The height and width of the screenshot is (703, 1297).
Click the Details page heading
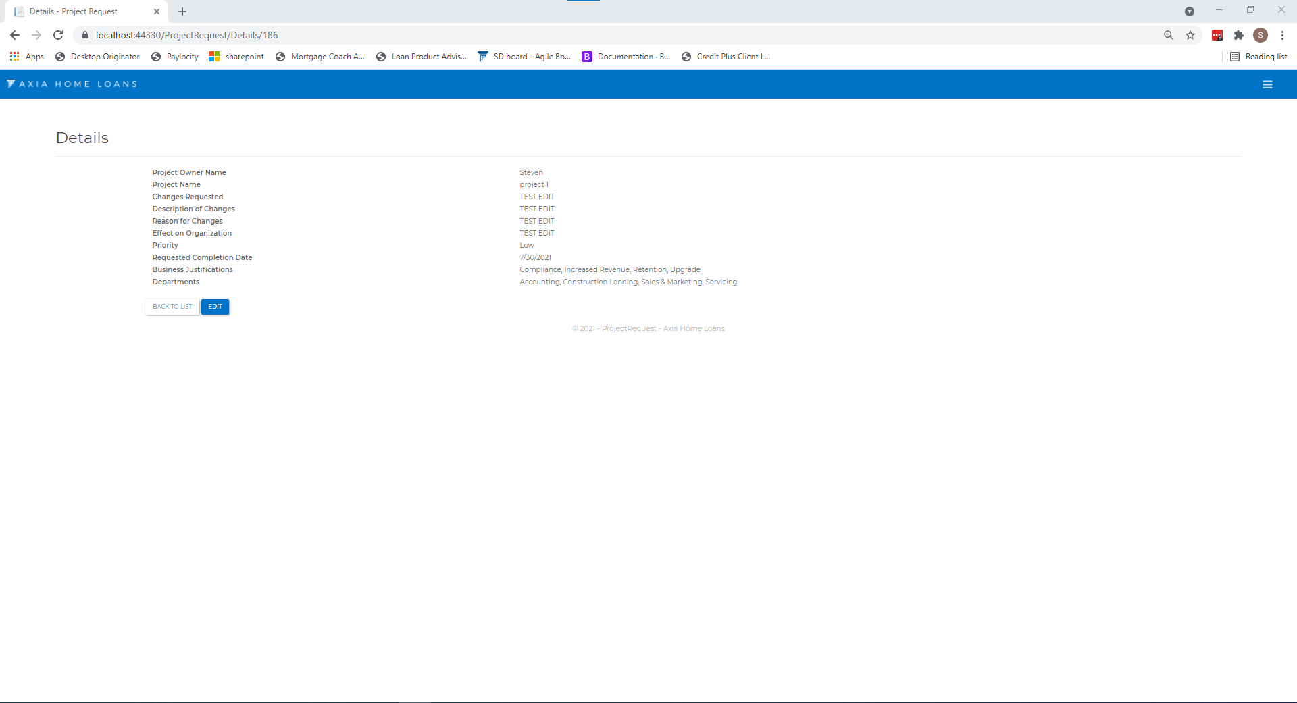[x=82, y=138]
